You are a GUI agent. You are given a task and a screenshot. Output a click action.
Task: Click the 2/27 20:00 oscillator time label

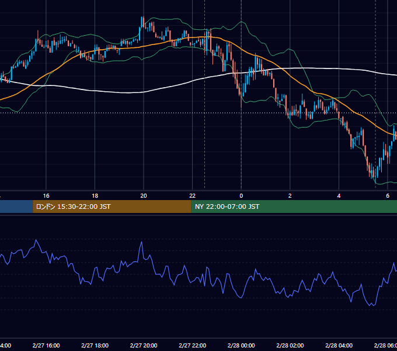click(144, 345)
